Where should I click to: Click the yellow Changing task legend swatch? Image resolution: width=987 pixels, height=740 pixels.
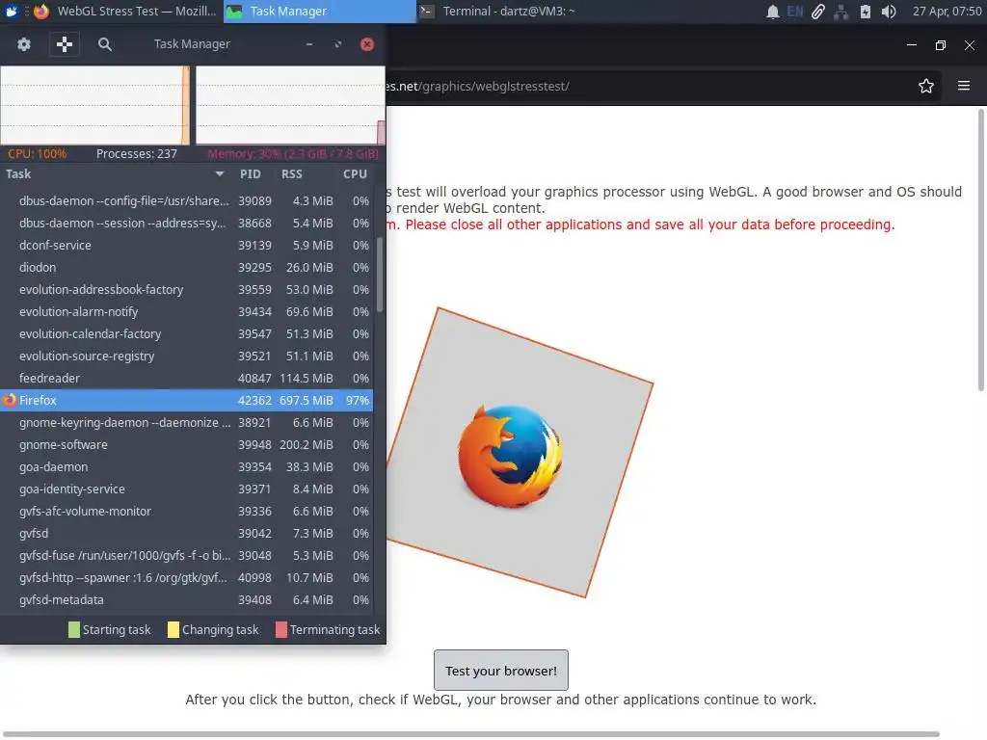pyautogui.click(x=173, y=630)
